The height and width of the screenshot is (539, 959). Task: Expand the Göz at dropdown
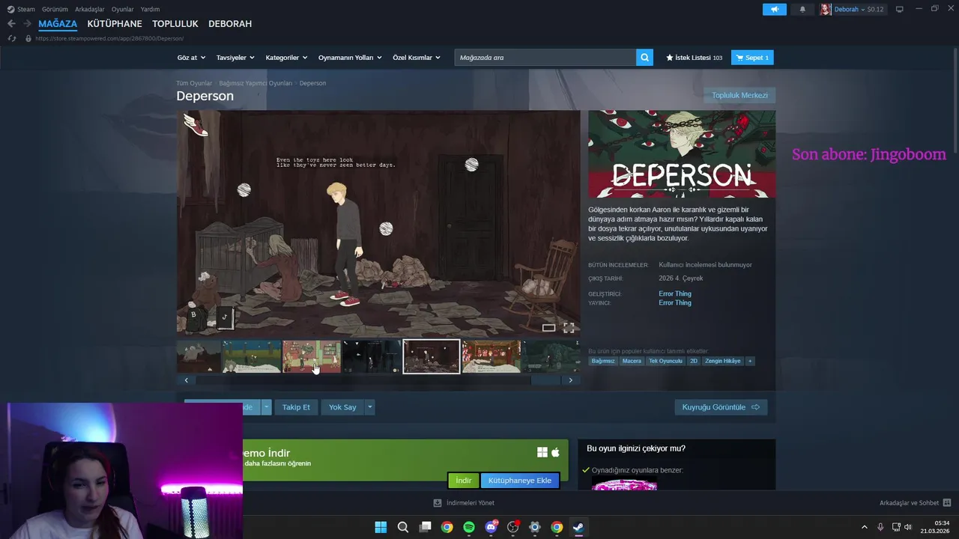(x=190, y=58)
